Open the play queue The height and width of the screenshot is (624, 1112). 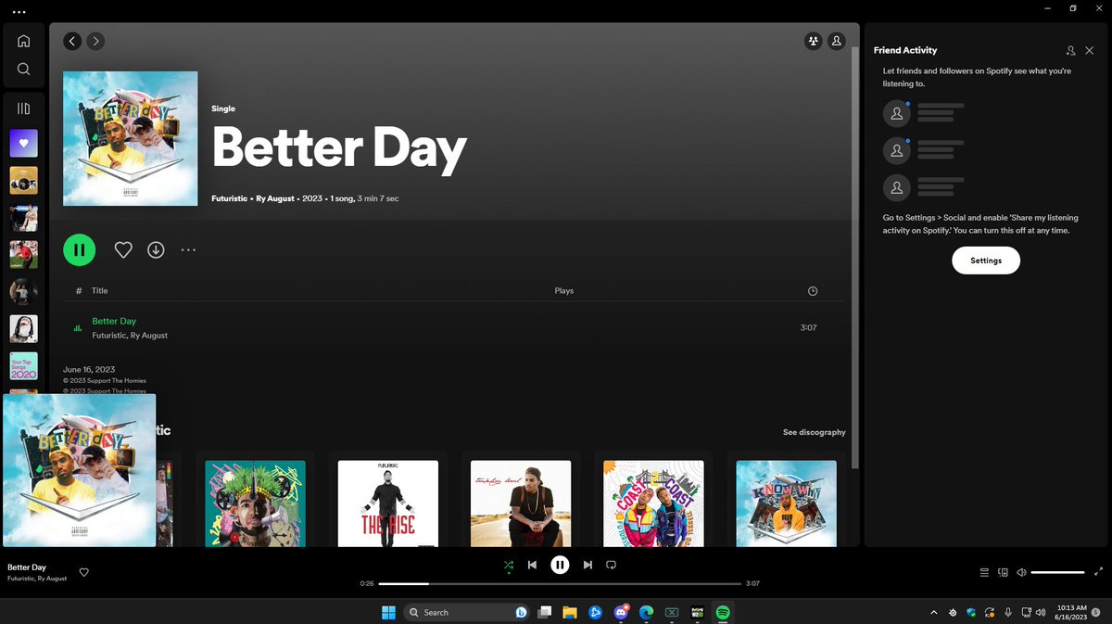click(x=984, y=572)
